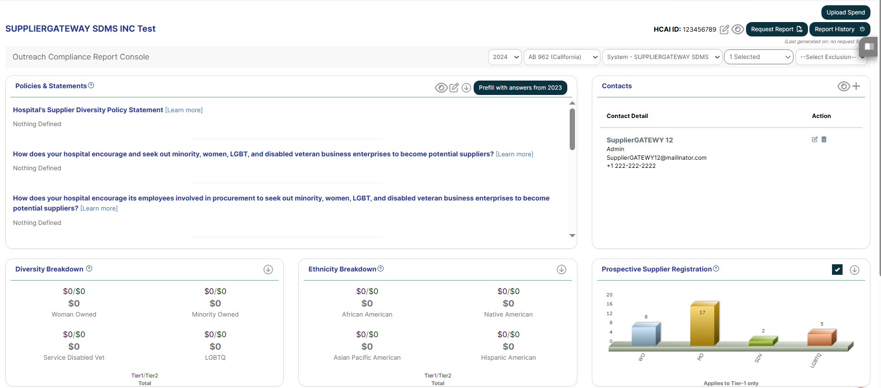Toggle visibility eye in Policies & Statements
The height and width of the screenshot is (388, 881).
tap(441, 88)
